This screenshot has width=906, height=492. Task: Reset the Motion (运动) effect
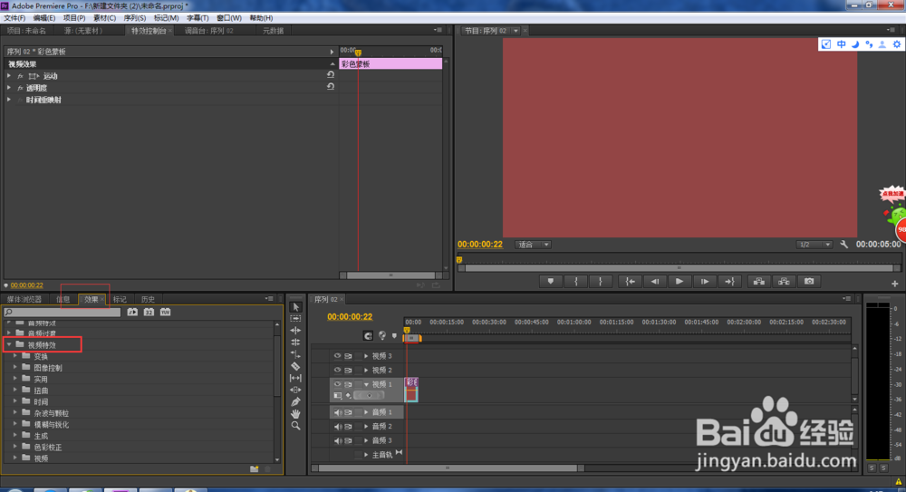click(x=331, y=74)
